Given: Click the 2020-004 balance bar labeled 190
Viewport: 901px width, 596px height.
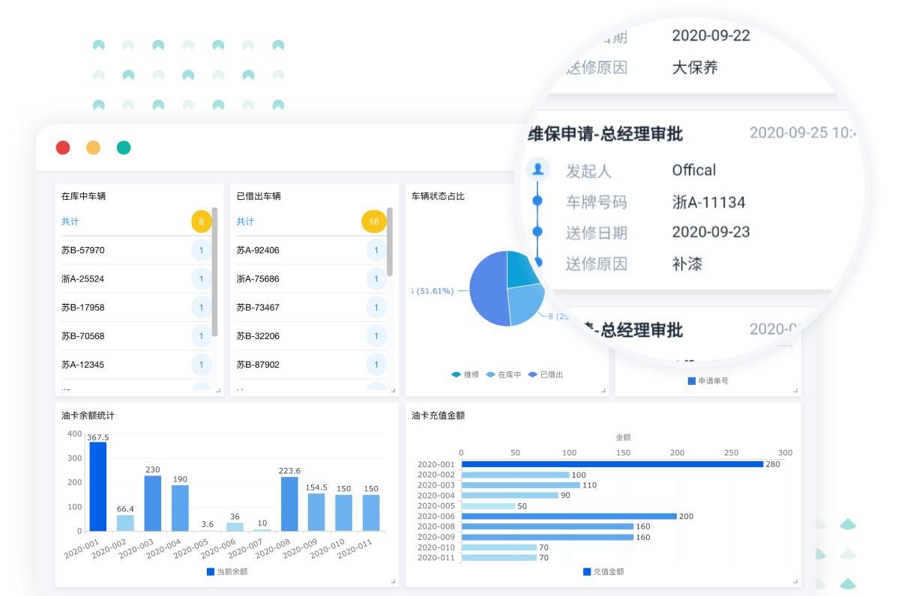Looking at the screenshot, I should click(x=180, y=508).
